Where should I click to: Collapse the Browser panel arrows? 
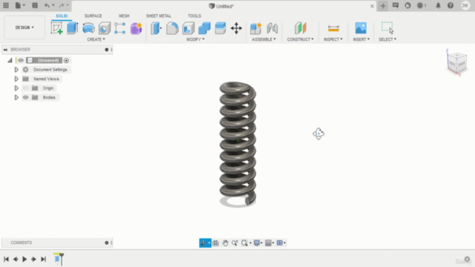point(5,50)
